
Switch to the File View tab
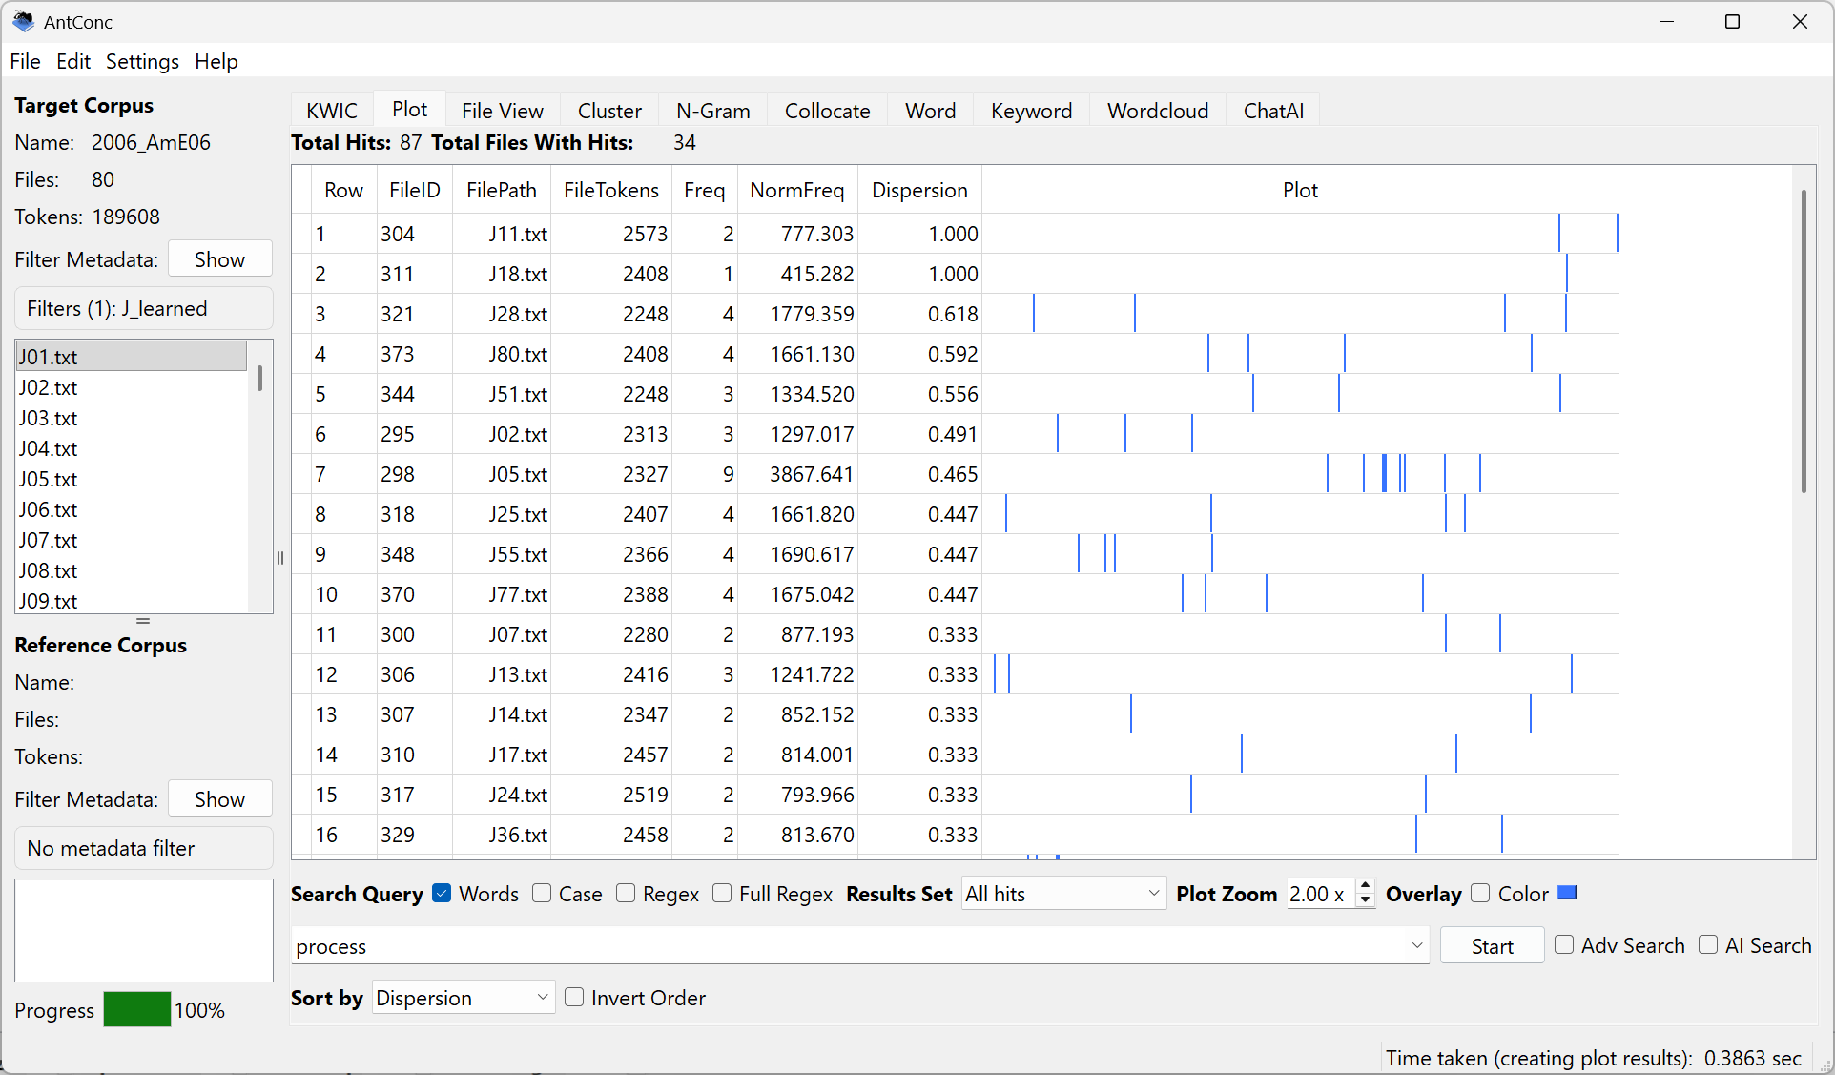[x=503, y=111]
